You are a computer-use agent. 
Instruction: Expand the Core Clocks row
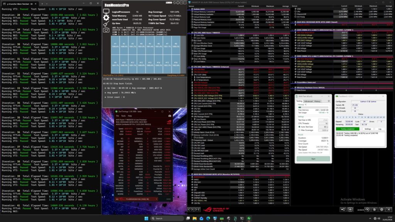[192, 38]
